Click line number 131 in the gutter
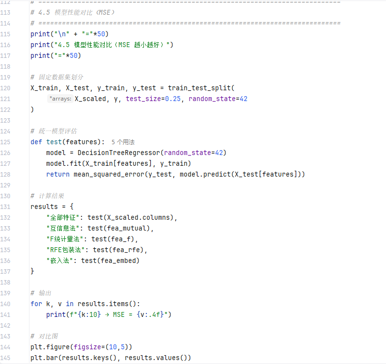386x364 pixels. click(x=5, y=207)
